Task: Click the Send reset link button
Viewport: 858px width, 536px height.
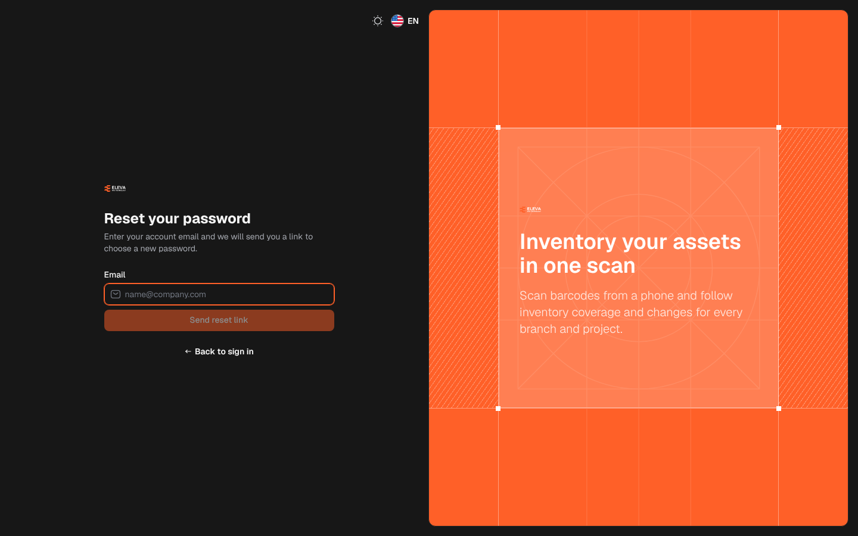Action: (219, 320)
